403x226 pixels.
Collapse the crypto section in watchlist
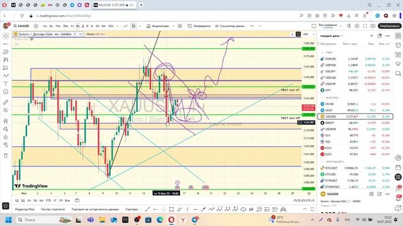tap(322, 162)
